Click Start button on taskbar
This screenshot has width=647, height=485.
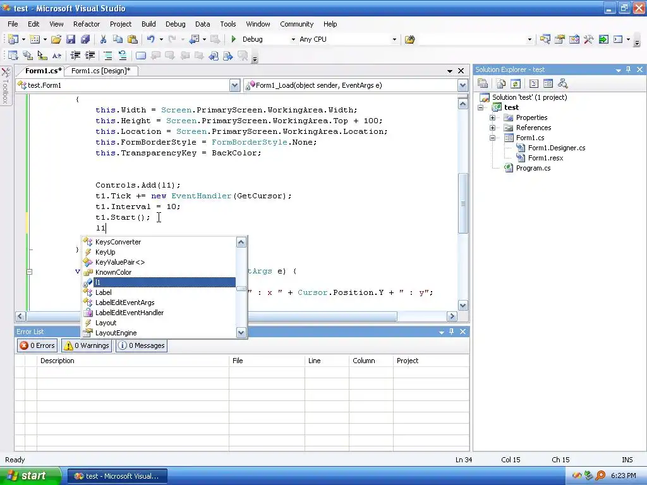coord(30,476)
